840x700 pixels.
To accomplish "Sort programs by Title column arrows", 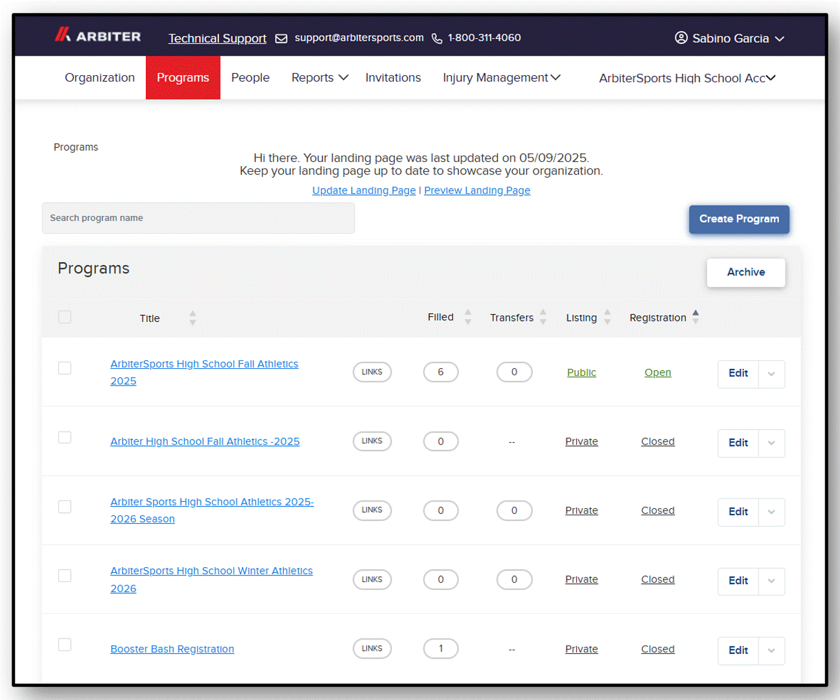I will point(192,318).
